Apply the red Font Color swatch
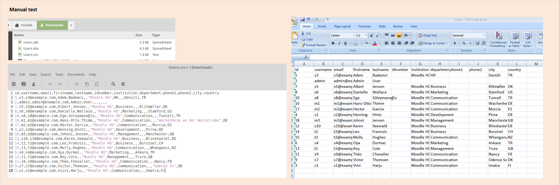This screenshot has width=559, height=185. pyautogui.click(x=375, y=43)
